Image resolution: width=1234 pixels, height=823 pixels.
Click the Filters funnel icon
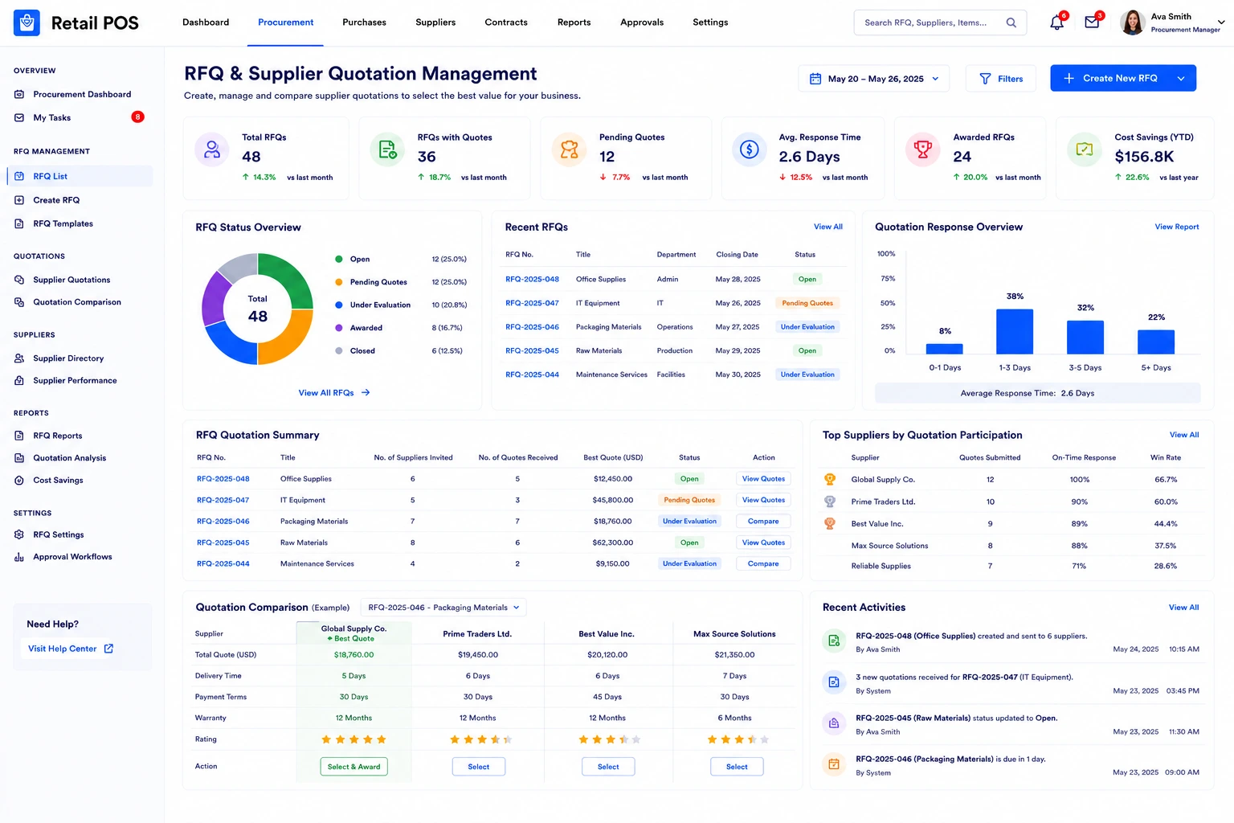985,79
